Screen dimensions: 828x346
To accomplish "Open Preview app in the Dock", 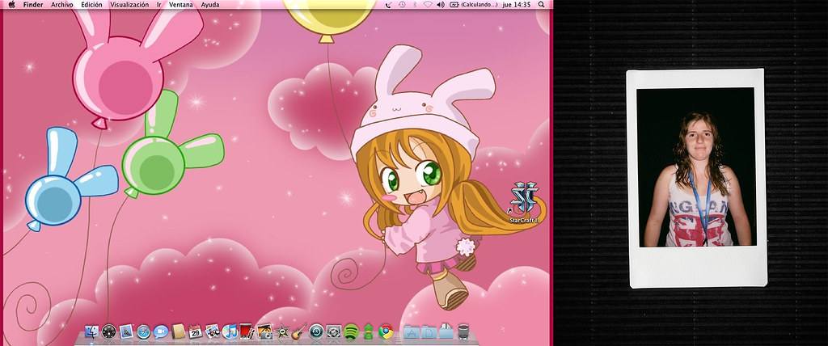I will 213,331.
